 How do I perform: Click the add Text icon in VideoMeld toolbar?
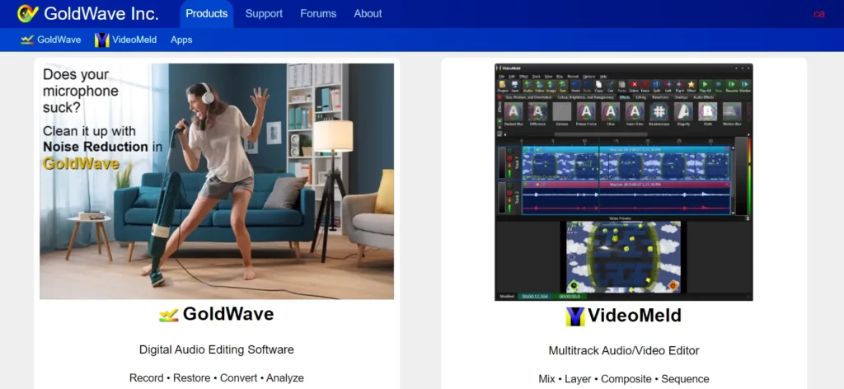tap(562, 86)
